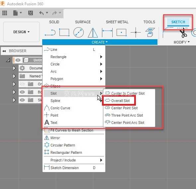The width and height of the screenshot is (196, 189).
Task: Click the Create Sketch plane icon
Action: pos(150,32)
